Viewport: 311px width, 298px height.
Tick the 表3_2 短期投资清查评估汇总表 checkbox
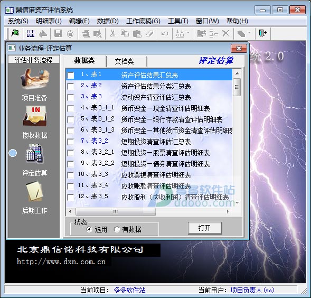tap(71, 142)
